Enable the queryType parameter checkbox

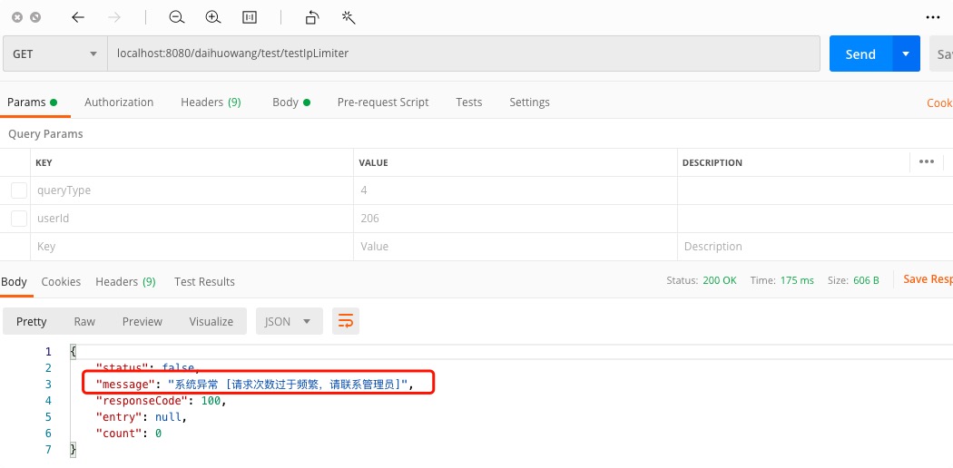[19, 190]
